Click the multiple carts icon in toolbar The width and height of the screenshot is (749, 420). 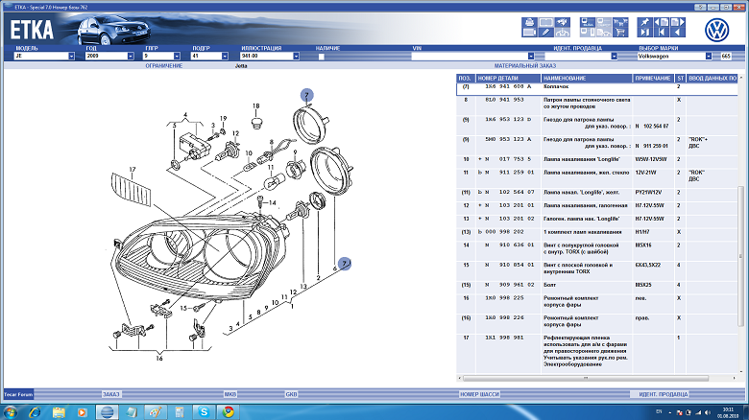pyautogui.click(x=620, y=22)
